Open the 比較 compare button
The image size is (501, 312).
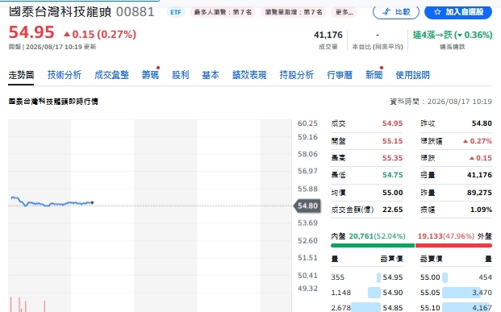[396, 12]
